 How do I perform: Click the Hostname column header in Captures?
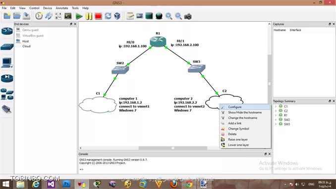280,30
